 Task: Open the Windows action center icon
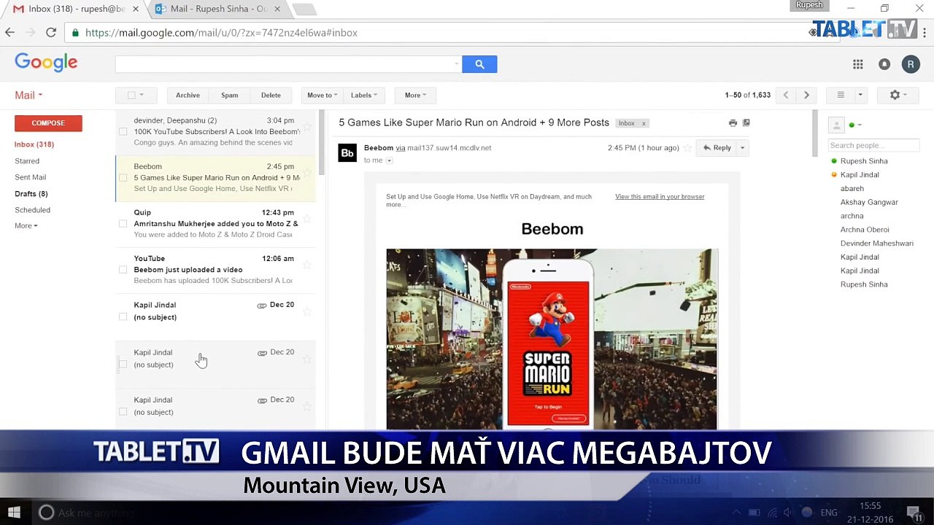point(913,513)
